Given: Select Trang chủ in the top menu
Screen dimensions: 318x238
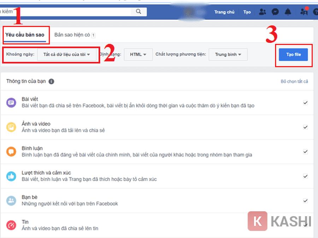Looking at the screenshot, I should tap(224, 12).
